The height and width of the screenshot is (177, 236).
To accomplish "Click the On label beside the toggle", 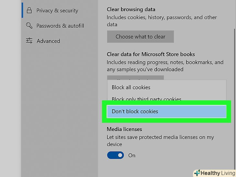I will (132, 155).
